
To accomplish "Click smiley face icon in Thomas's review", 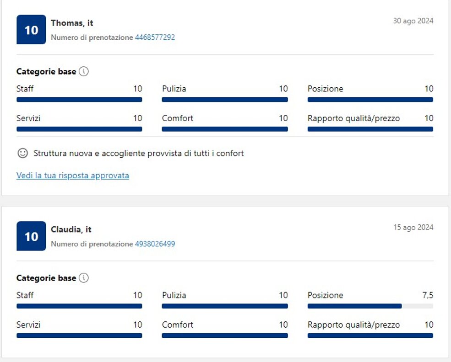I will coord(22,154).
